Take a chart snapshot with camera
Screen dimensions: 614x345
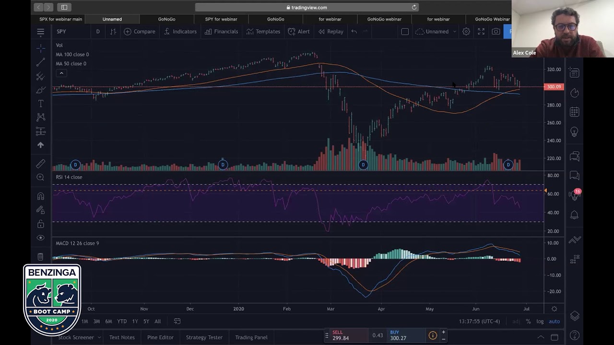(x=496, y=32)
